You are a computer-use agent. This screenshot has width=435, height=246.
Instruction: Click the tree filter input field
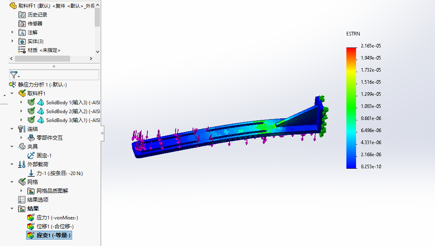coord(54,75)
